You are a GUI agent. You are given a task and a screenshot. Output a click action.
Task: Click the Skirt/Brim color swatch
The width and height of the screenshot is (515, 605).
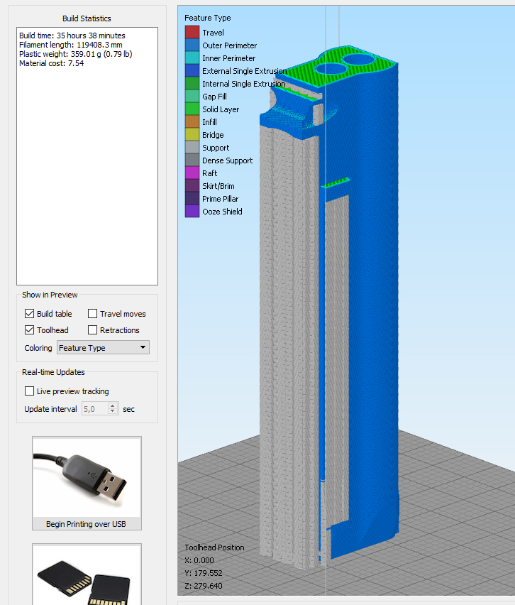click(192, 185)
